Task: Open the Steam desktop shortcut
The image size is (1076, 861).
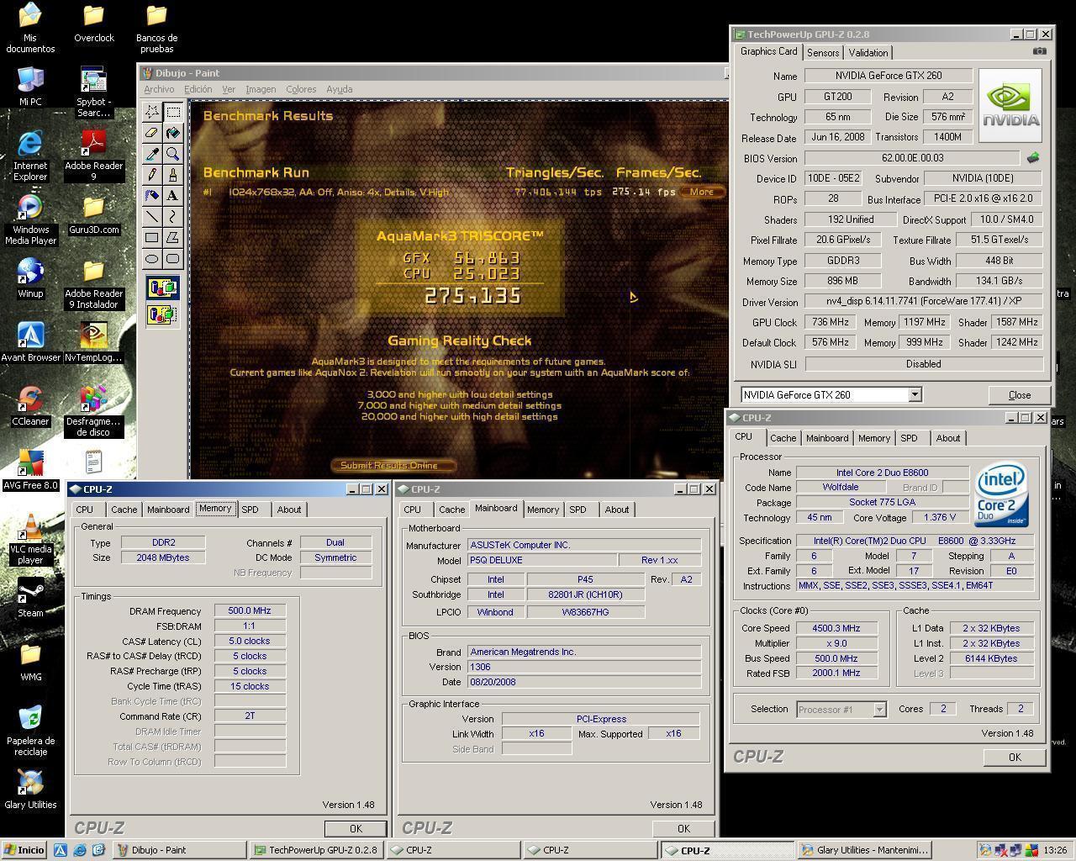Action: (x=30, y=597)
